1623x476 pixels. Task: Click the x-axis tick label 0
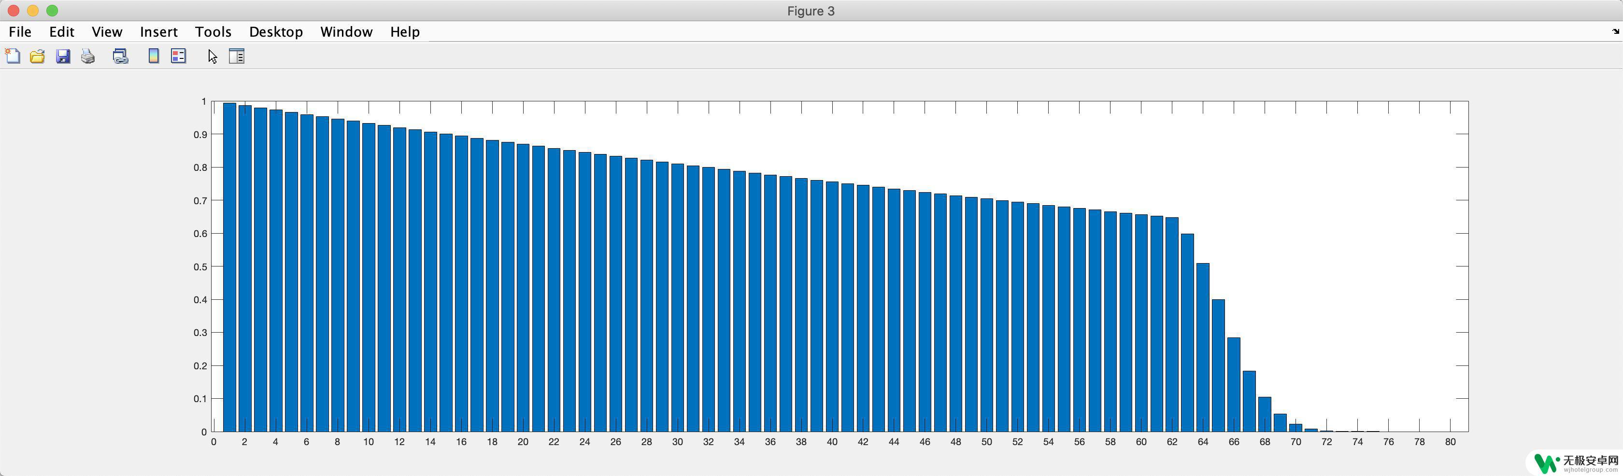[x=214, y=442]
